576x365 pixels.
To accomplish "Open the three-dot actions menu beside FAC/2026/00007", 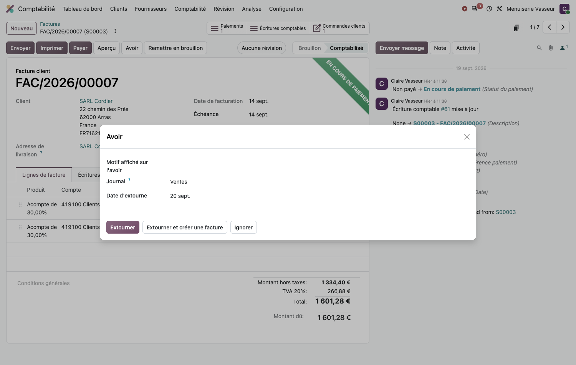I will point(115,31).
